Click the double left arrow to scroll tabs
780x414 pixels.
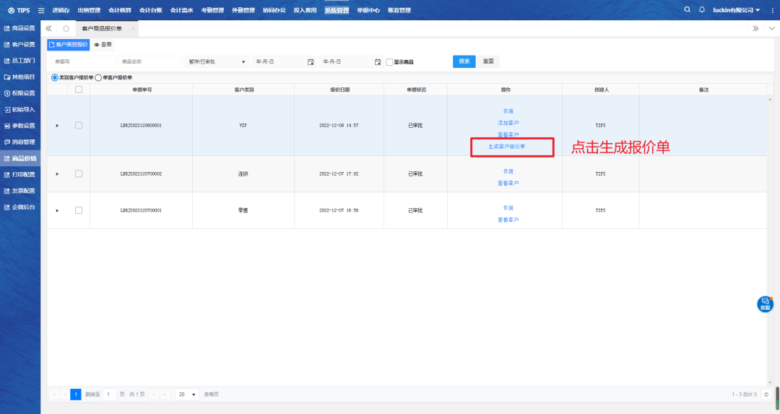click(x=48, y=28)
